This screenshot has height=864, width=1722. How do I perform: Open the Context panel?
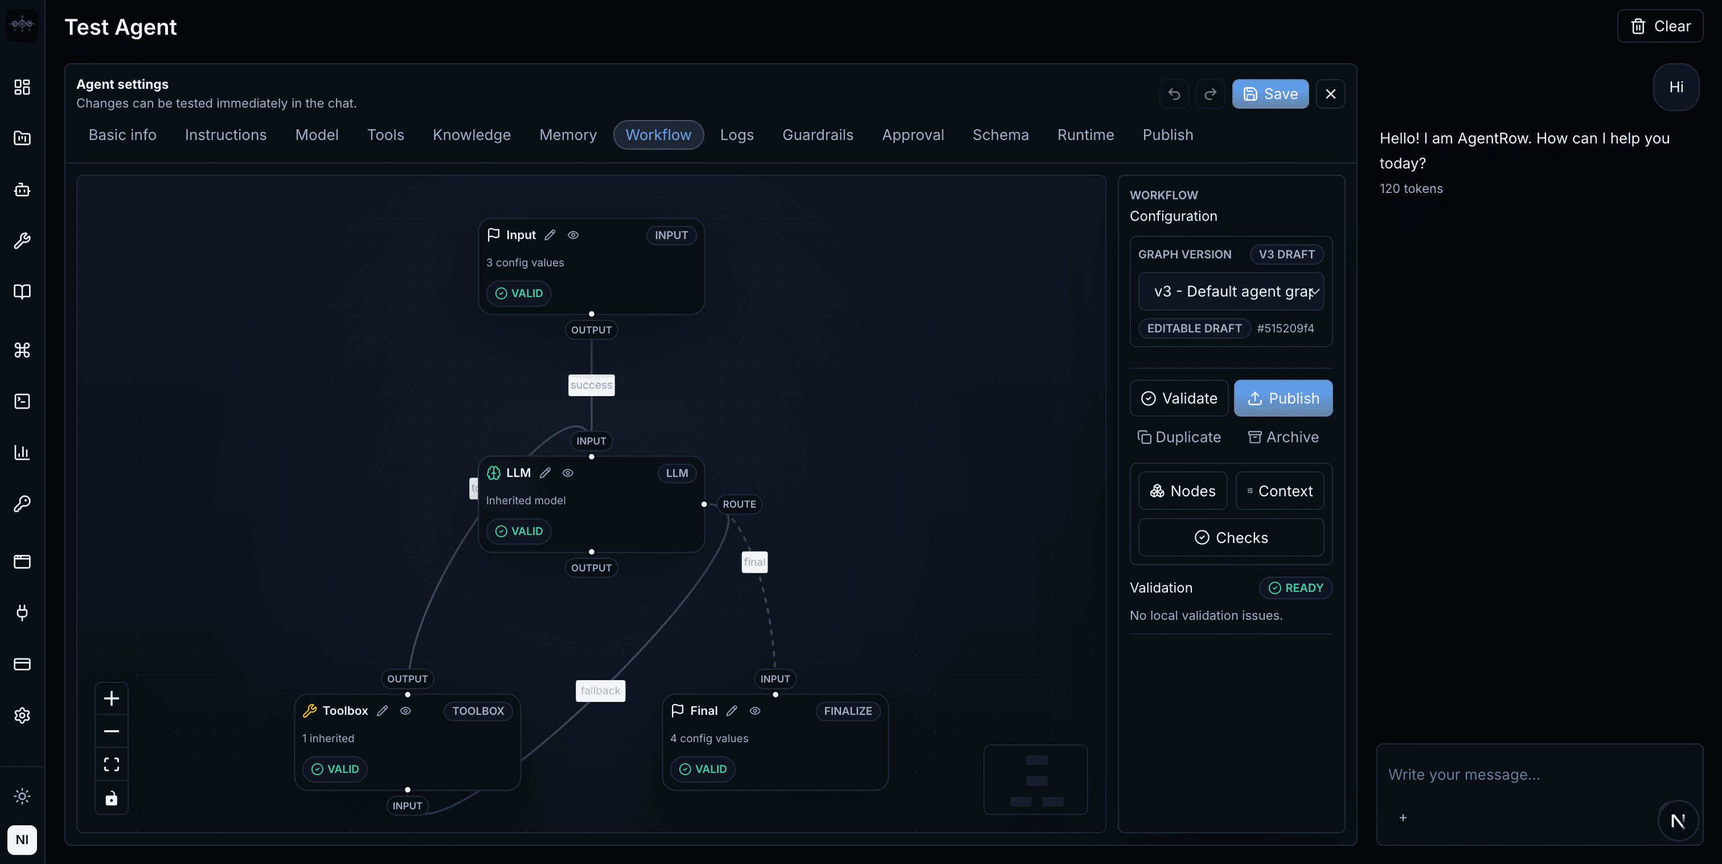coord(1280,491)
